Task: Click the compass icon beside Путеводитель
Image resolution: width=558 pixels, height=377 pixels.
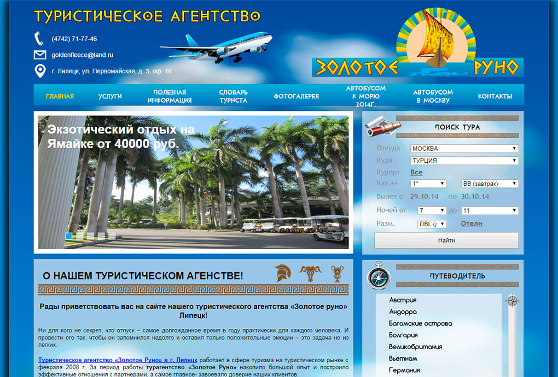Action: click(379, 275)
